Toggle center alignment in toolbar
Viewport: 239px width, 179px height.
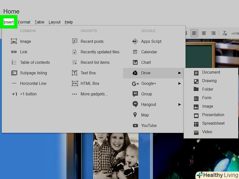[x=204, y=33]
